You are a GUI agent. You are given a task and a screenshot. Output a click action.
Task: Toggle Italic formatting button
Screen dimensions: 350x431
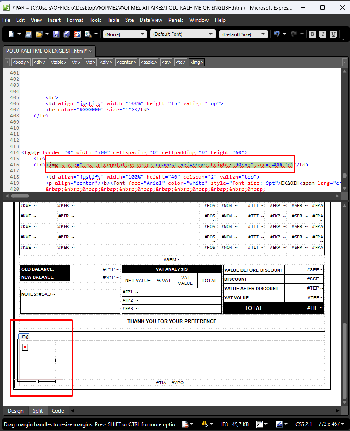click(323, 34)
